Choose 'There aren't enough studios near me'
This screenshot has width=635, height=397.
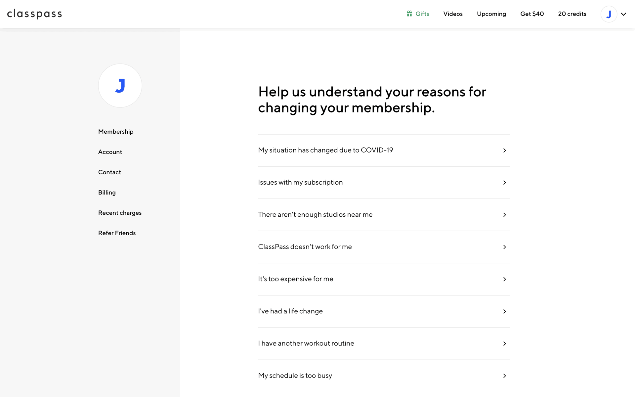(384, 215)
